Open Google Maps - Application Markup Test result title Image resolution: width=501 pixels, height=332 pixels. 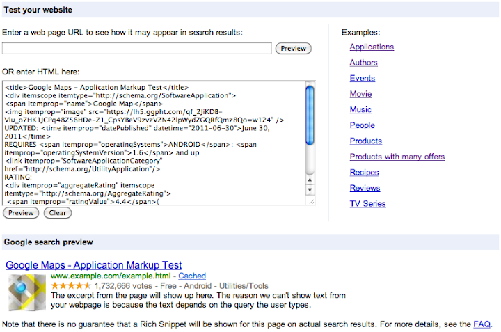click(94, 265)
